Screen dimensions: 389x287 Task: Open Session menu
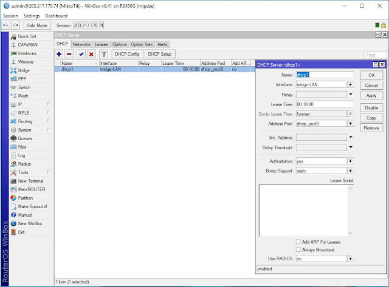[x=11, y=16]
